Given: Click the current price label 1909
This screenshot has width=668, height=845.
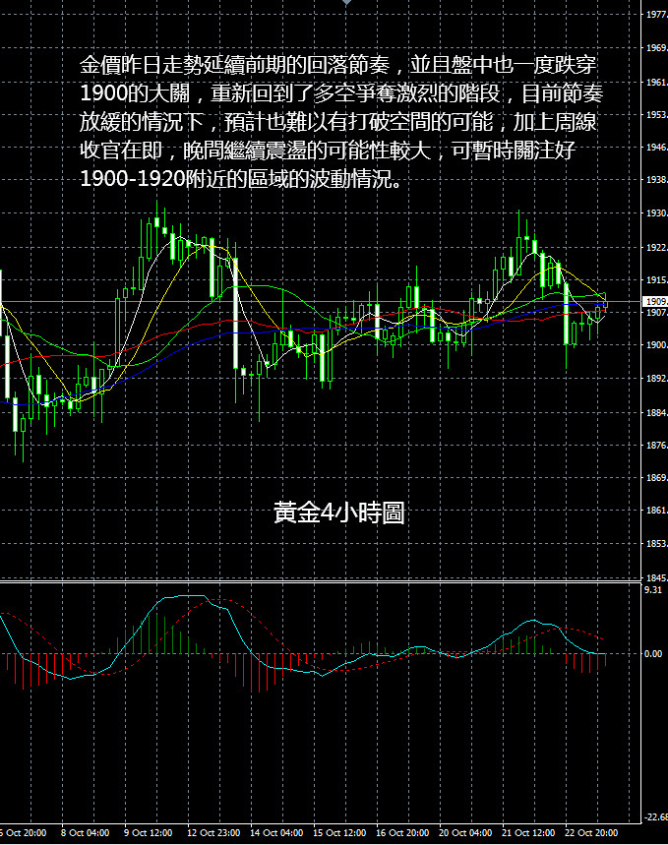Looking at the screenshot, I should pos(654,301).
